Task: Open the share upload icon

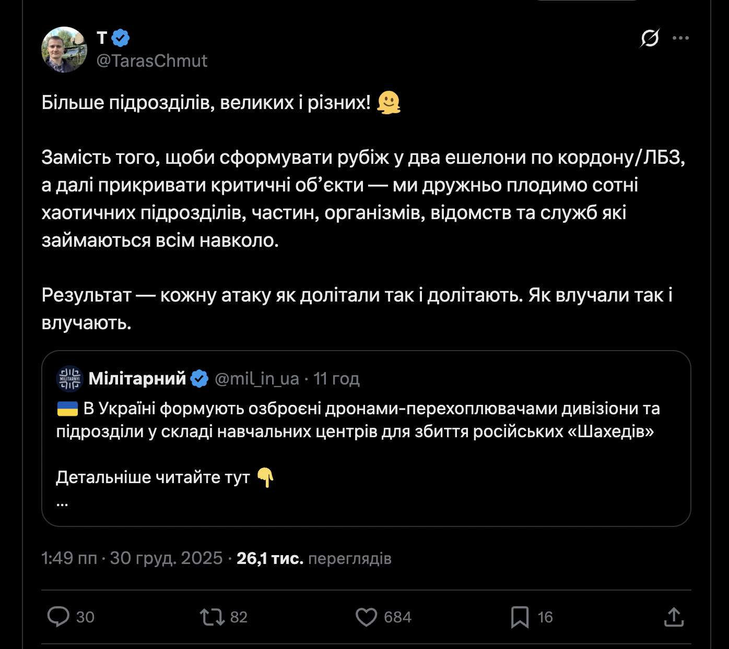Action: tap(674, 617)
